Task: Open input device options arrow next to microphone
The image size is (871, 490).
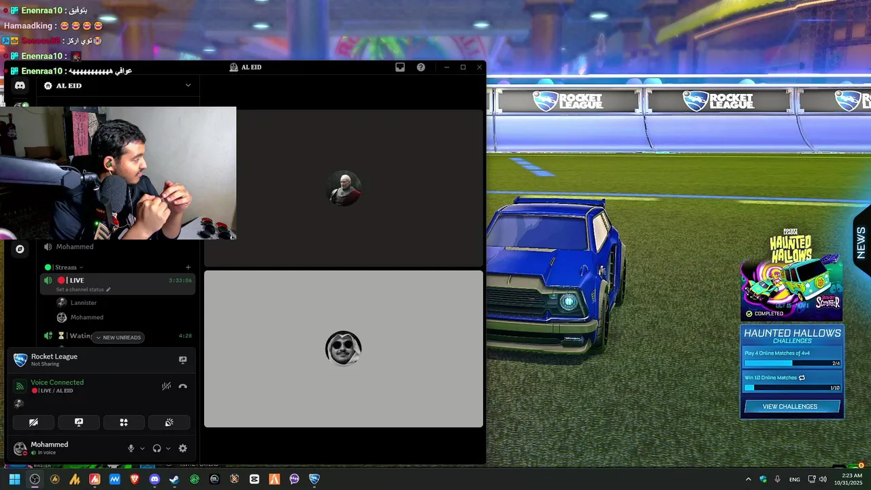Action: [142, 448]
